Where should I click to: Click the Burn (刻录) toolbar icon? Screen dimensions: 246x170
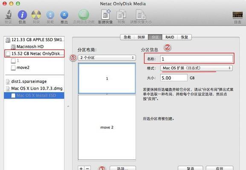coord(36,15)
